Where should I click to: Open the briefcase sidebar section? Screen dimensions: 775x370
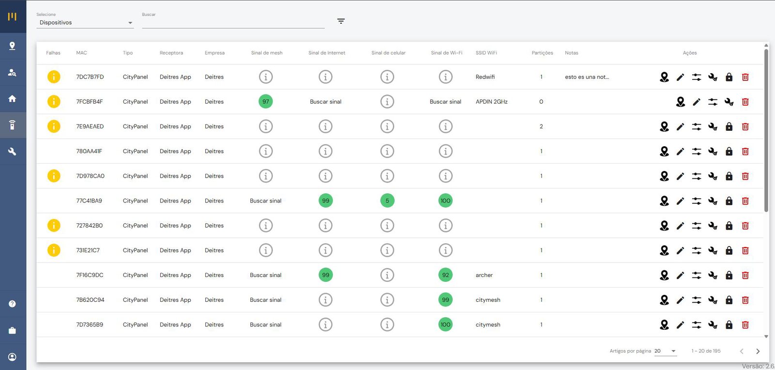coord(12,330)
